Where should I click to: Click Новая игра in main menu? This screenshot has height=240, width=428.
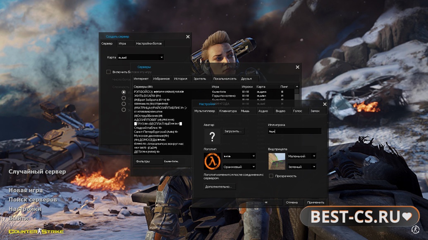tap(26, 190)
